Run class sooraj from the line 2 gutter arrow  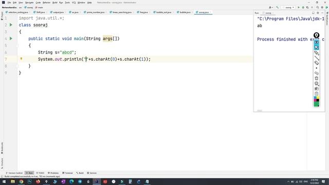(11, 25)
